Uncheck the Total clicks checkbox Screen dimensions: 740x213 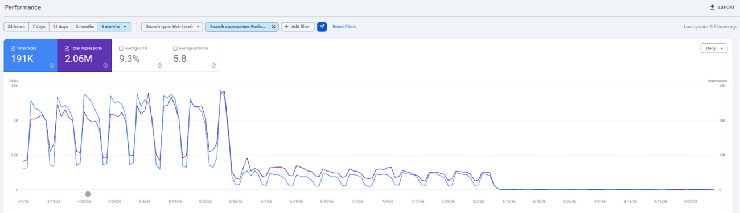(13, 48)
